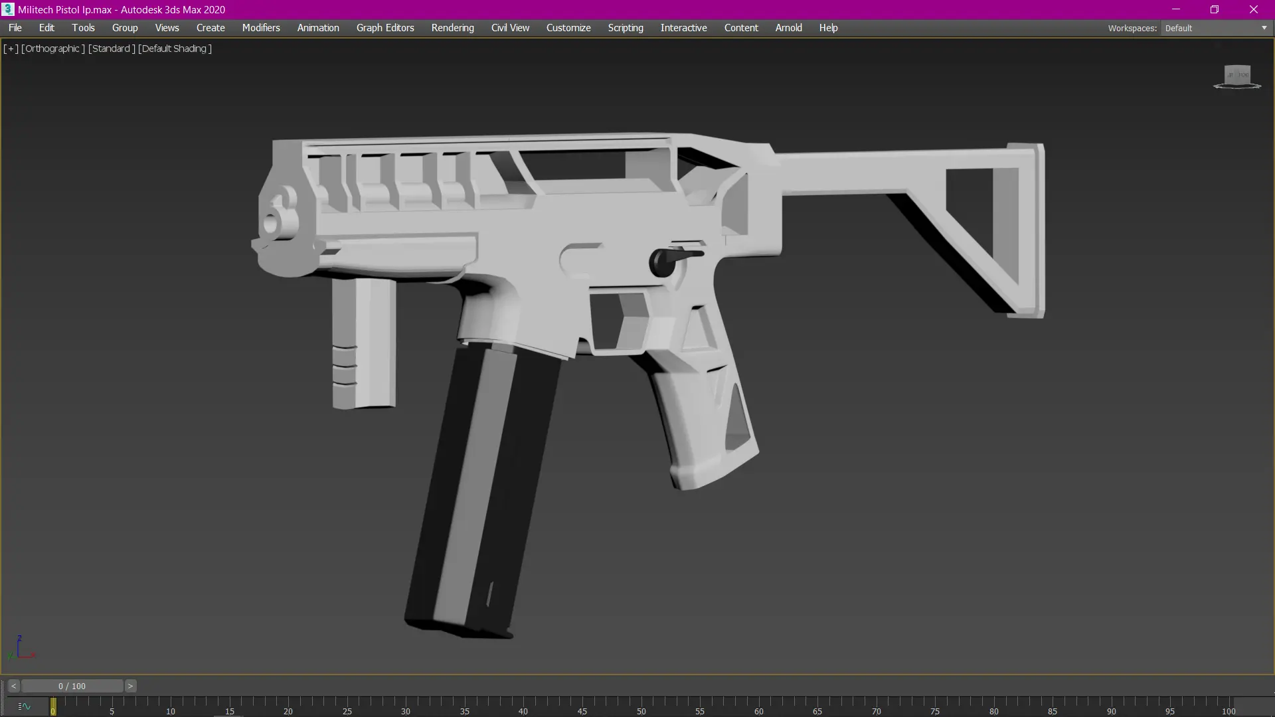Open the Graph Editors menu
Image resolution: width=1275 pixels, height=717 pixels.
click(385, 28)
